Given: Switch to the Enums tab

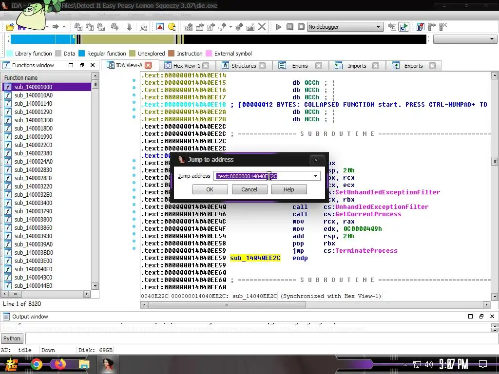Looking at the screenshot, I should 300,66.
